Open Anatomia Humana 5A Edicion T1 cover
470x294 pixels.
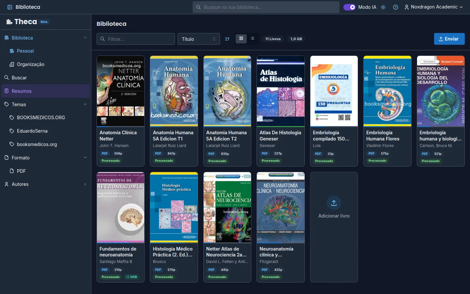click(174, 91)
